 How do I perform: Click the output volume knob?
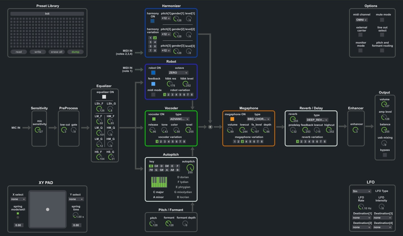pos(384,104)
